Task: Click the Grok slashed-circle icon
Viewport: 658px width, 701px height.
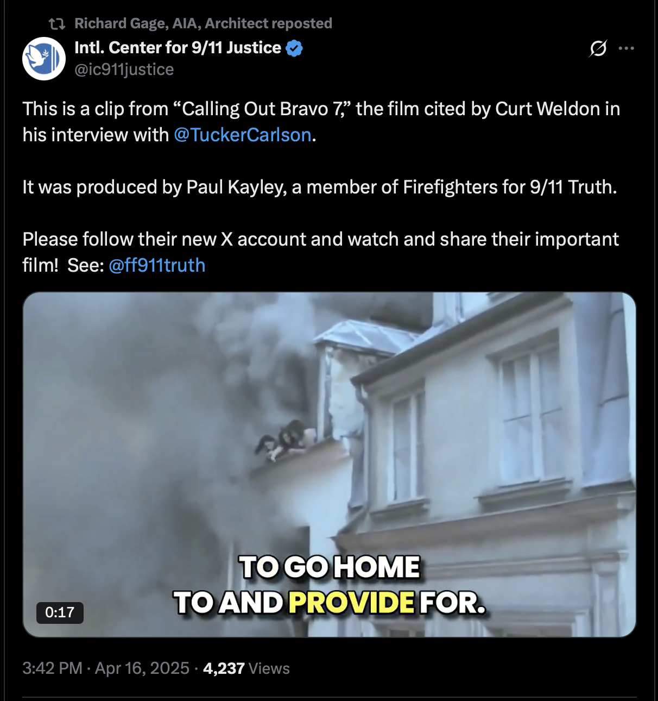Action: (x=598, y=48)
